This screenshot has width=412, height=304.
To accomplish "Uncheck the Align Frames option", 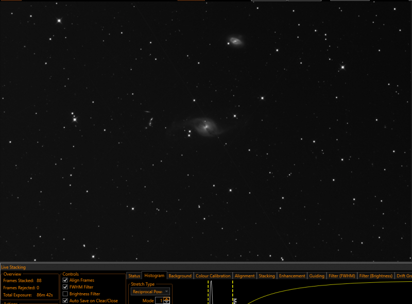I will click(65, 280).
